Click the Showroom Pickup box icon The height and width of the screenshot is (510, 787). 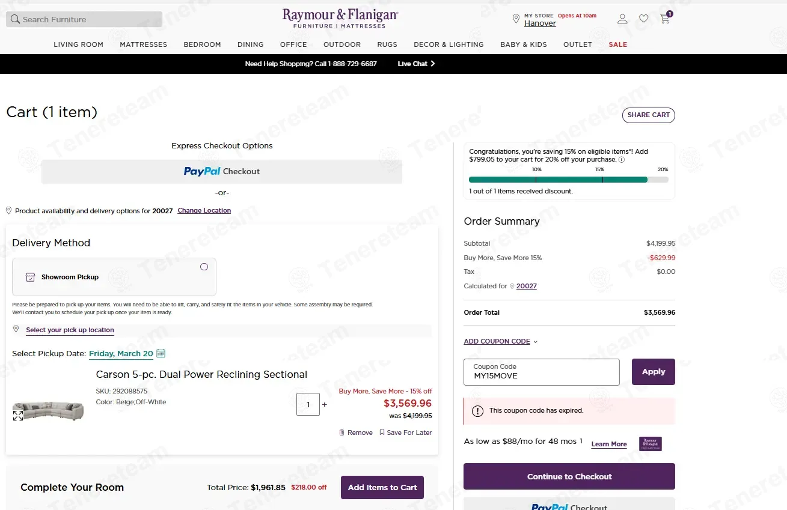tap(30, 277)
